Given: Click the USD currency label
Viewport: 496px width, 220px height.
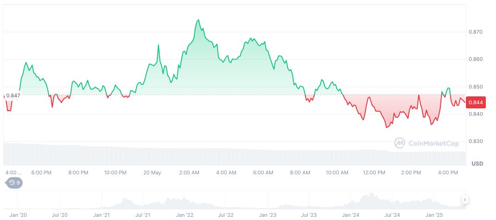Looking at the screenshot, I should point(477,164).
